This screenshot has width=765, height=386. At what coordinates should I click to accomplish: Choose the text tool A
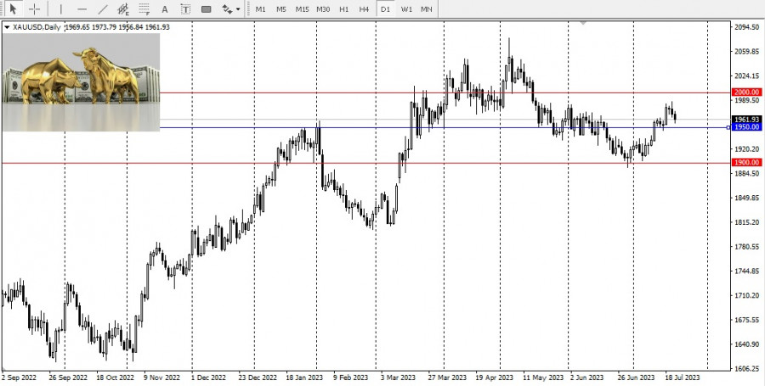pyautogui.click(x=165, y=8)
